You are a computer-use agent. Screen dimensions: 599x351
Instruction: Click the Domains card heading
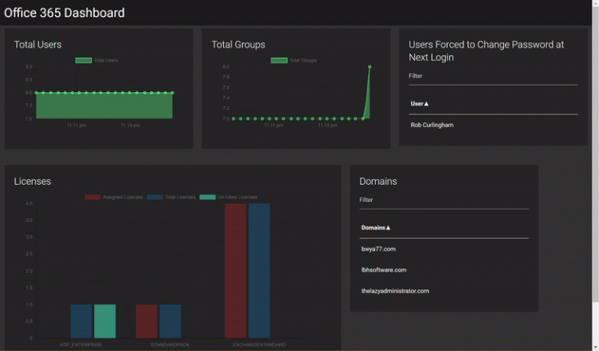[377, 182]
